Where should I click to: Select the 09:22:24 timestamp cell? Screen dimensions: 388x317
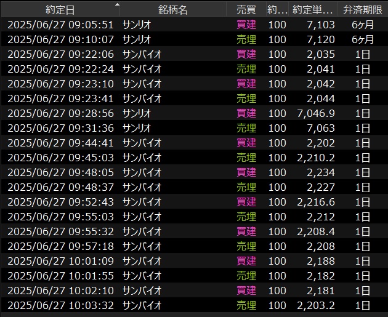point(60,69)
